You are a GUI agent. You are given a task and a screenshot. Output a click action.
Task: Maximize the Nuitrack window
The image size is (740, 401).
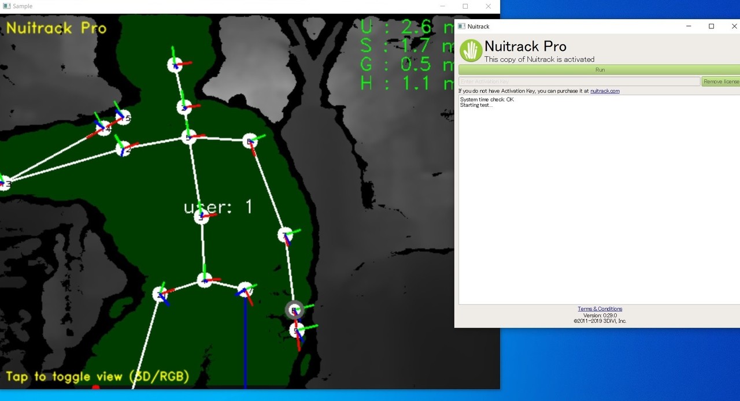(x=712, y=27)
